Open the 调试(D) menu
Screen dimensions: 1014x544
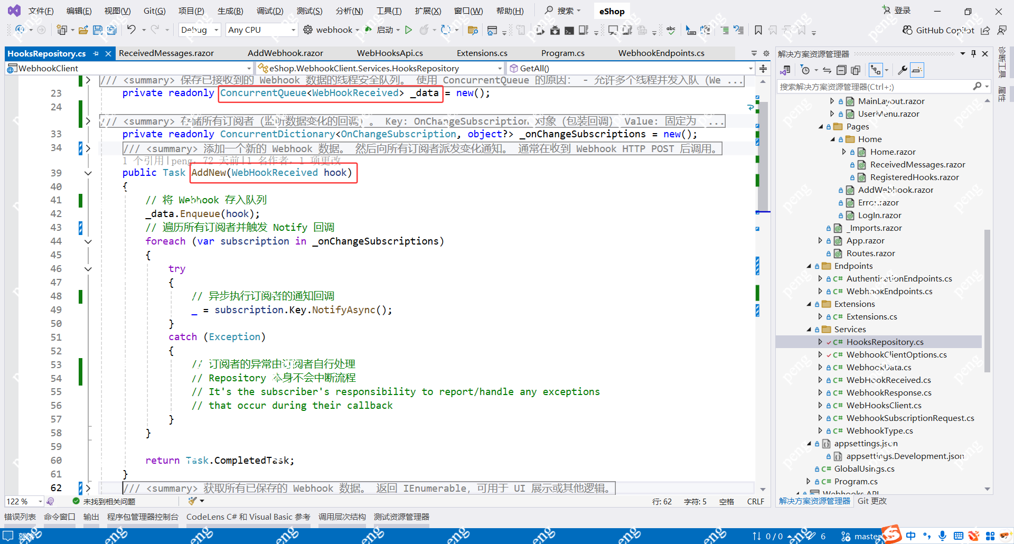coord(270,11)
